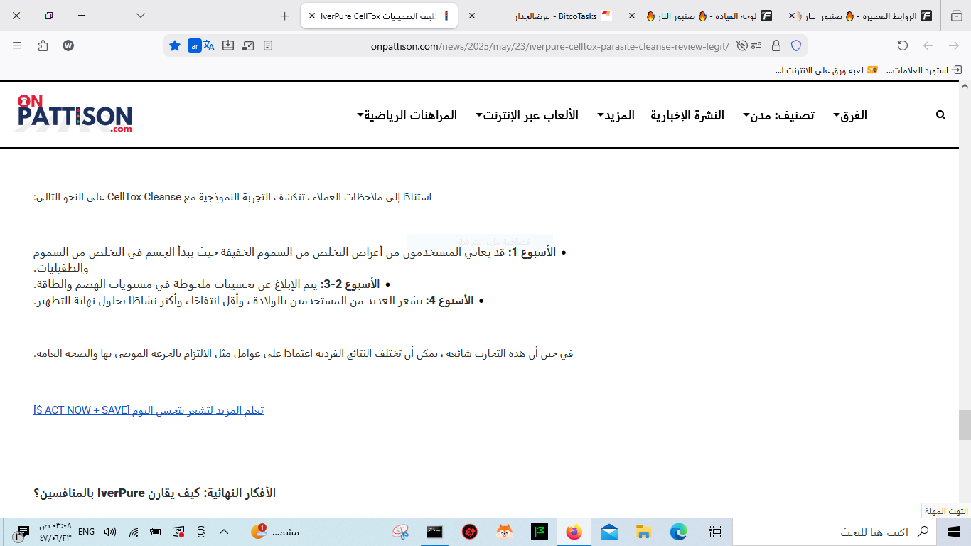This screenshot has height=546, width=971.
Task: Switch to the 'لوحة القيادة' tab
Action: (710, 16)
